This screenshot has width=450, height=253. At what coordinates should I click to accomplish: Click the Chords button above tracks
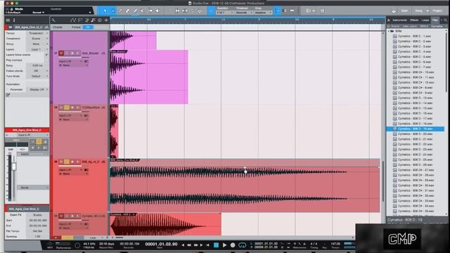(58, 27)
